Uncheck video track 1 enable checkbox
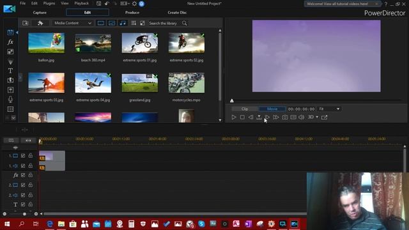 (23, 156)
